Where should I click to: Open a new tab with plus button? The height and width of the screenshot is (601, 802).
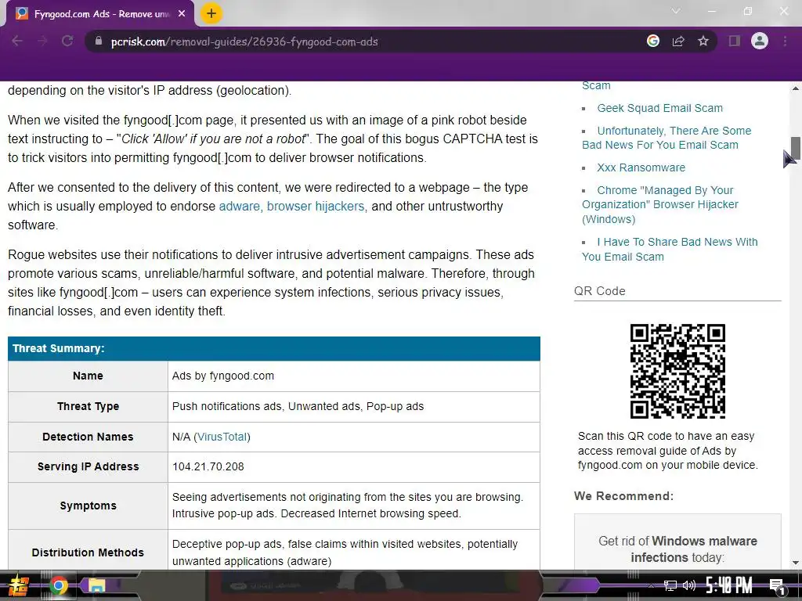coord(211,14)
